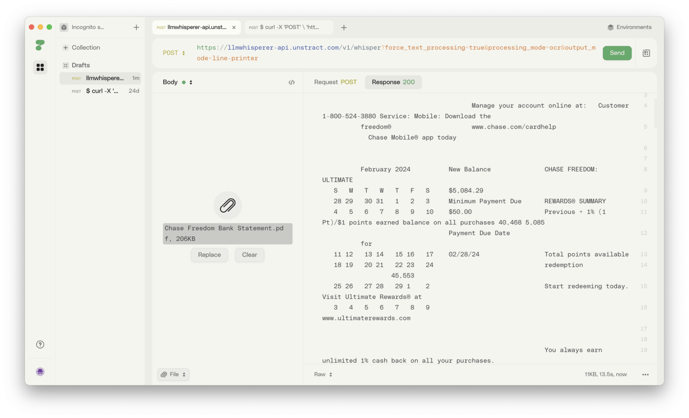Click the paperclip attachment icon

227,205
